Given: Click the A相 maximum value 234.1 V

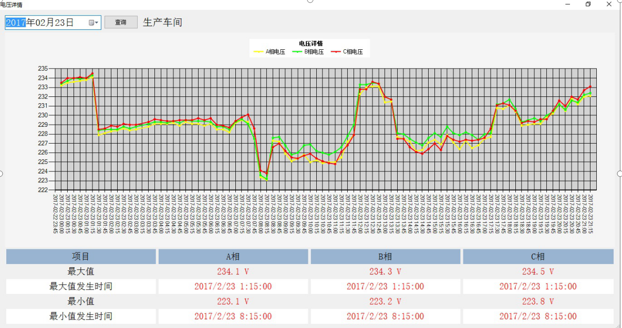Looking at the screenshot, I should 233,271.
